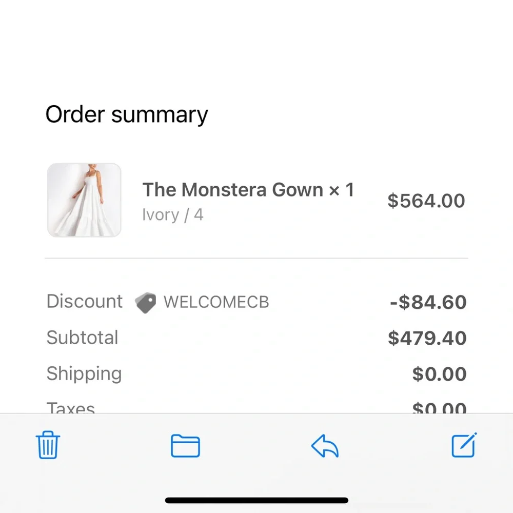Compose a new message with pencil icon

464,445
